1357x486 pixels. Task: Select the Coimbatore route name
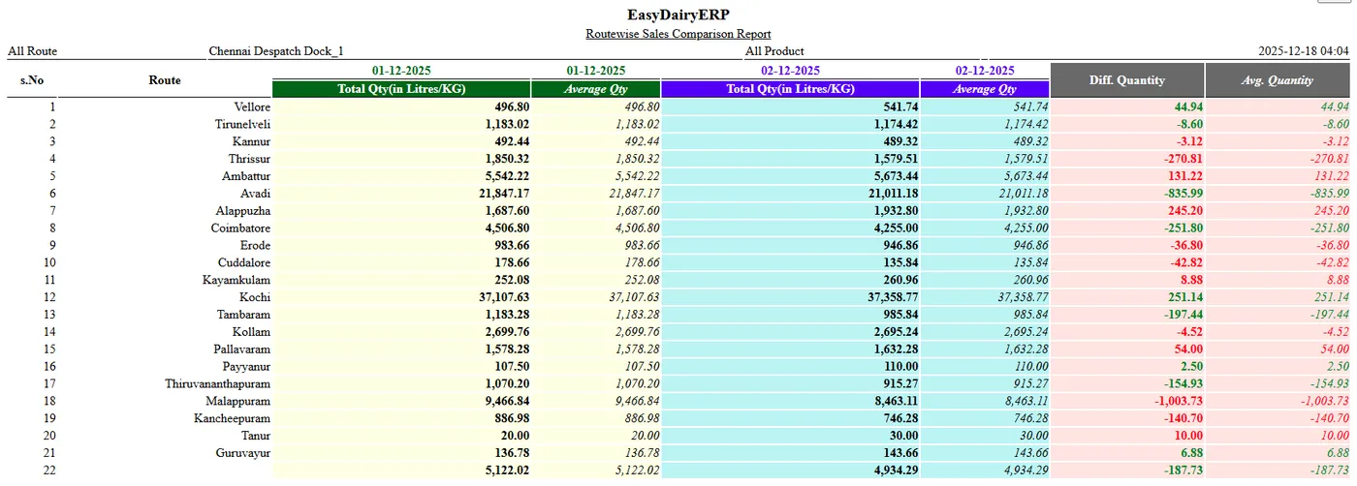241,228
